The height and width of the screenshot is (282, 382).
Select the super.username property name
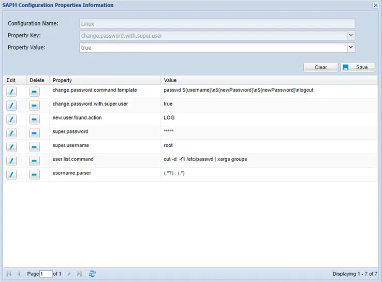click(70, 145)
